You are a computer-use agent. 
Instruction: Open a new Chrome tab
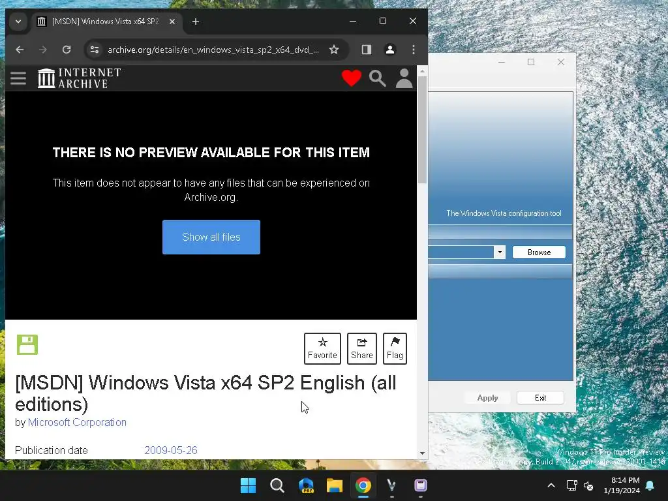coord(196,22)
